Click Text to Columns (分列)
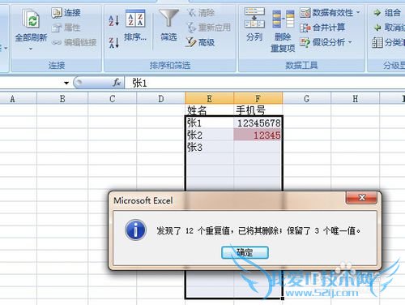The width and height of the screenshot is (405, 305). click(254, 24)
